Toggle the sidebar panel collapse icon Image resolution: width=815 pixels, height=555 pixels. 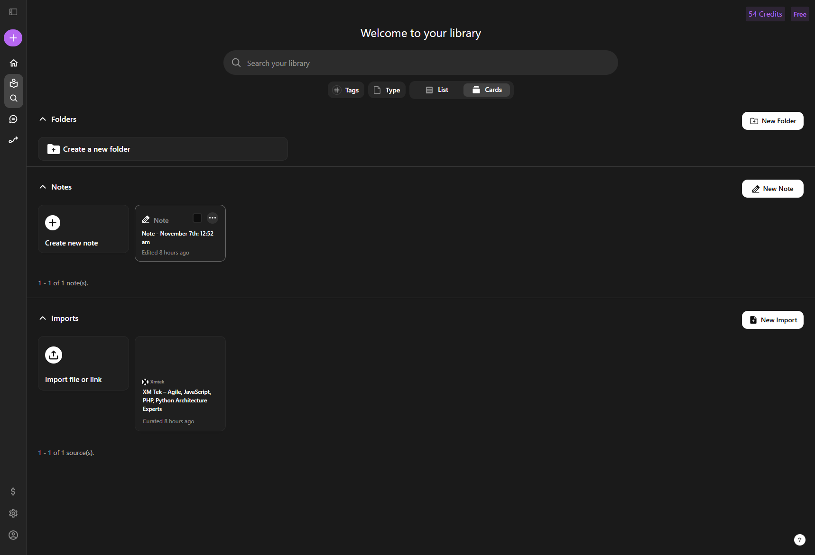point(13,12)
